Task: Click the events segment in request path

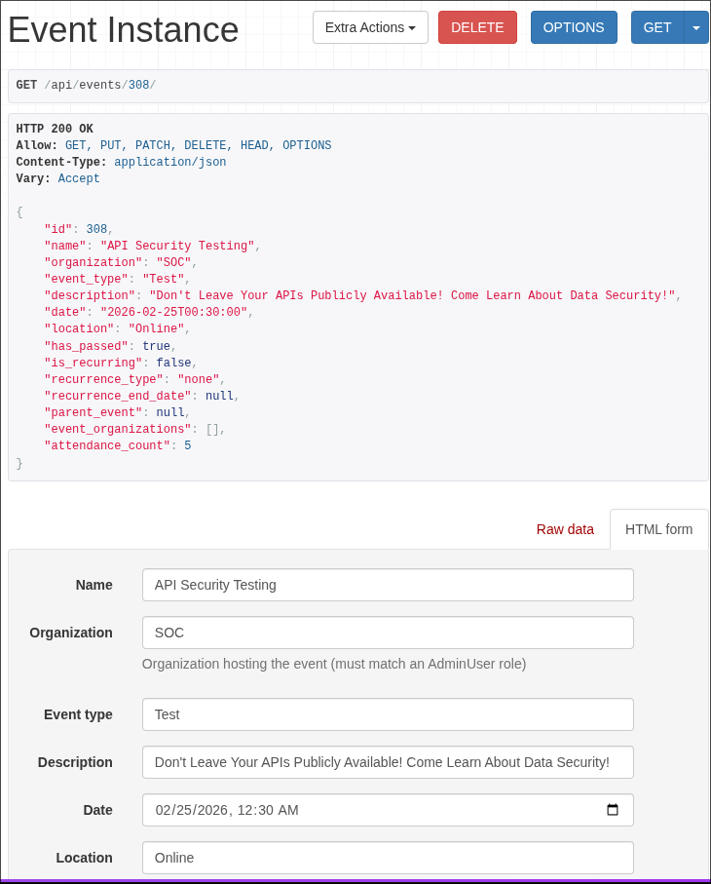Action: point(99,85)
